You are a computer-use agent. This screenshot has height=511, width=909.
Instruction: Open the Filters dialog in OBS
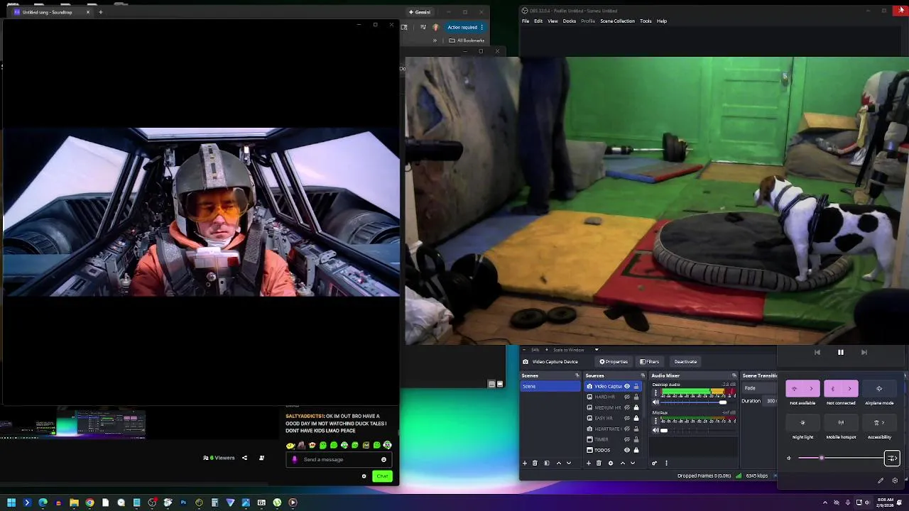[649, 361]
